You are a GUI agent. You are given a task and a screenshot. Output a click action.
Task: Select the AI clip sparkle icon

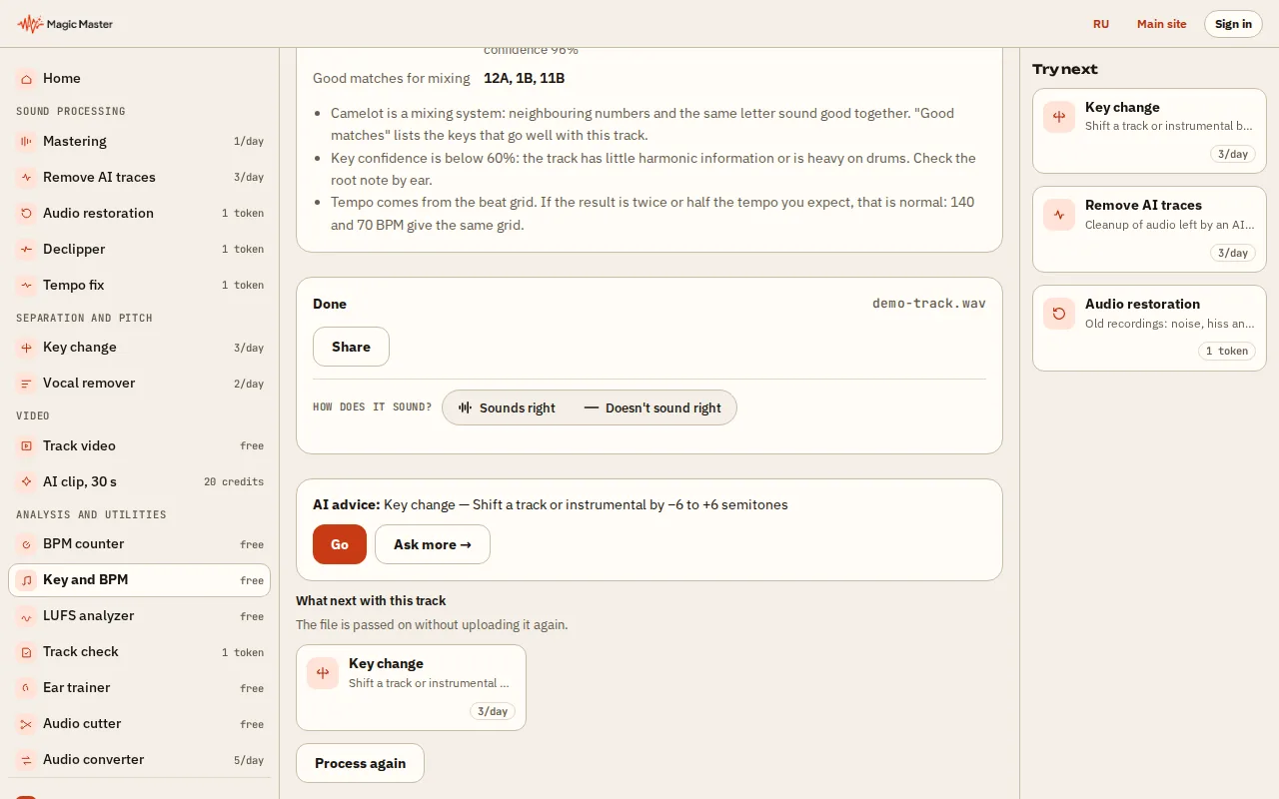click(26, 482)
